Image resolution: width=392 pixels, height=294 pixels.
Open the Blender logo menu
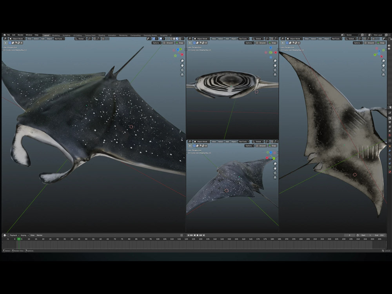coord(4,35)
